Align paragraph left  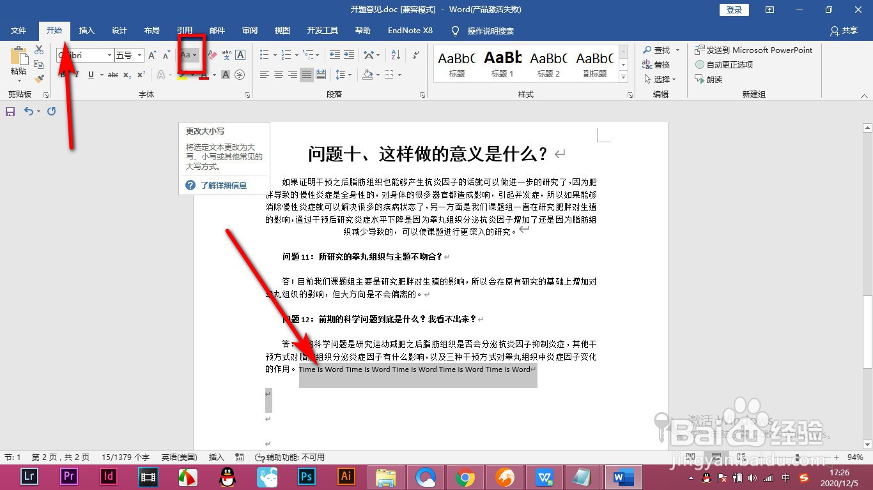[x=265, y=75]
